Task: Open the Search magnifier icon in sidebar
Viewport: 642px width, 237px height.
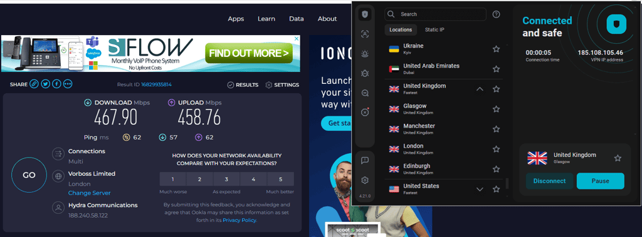Action: [365, 93]
